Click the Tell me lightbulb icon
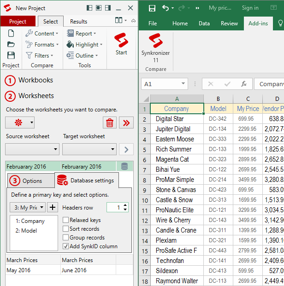The image size is (284, 286). 280,23
